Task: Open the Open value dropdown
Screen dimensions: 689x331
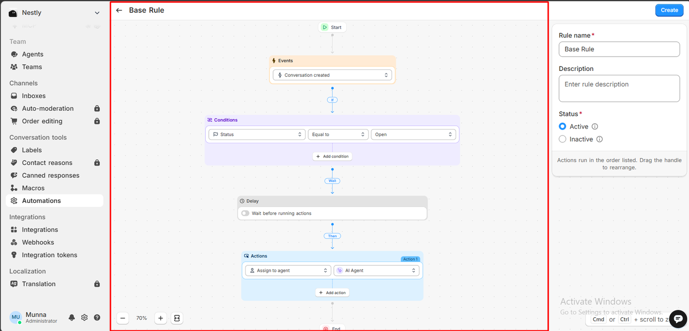Action: tap(413, 134)
